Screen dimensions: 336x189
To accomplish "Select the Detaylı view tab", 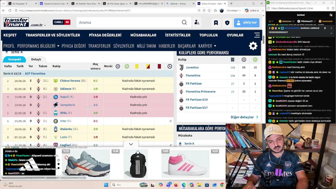I will (36, 59).
